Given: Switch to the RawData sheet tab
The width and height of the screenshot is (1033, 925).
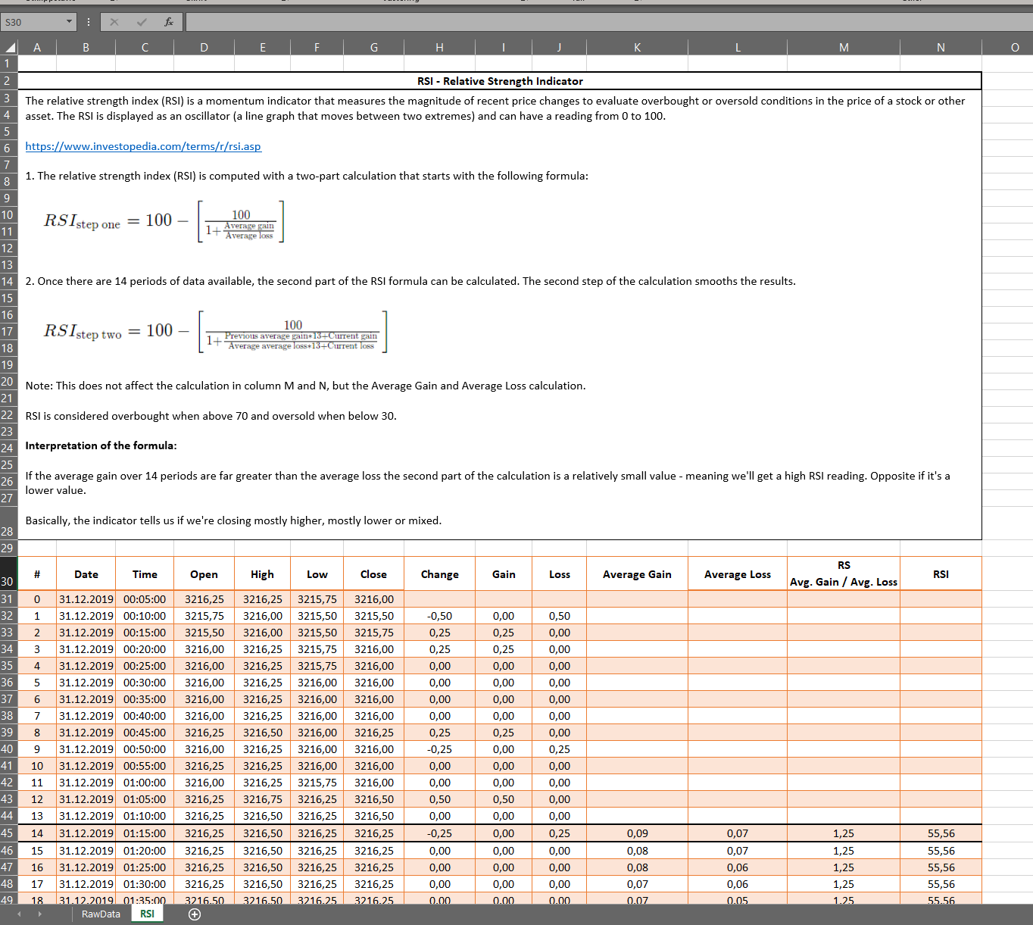Looking at the screenshot, I should [x=101, y=914].
